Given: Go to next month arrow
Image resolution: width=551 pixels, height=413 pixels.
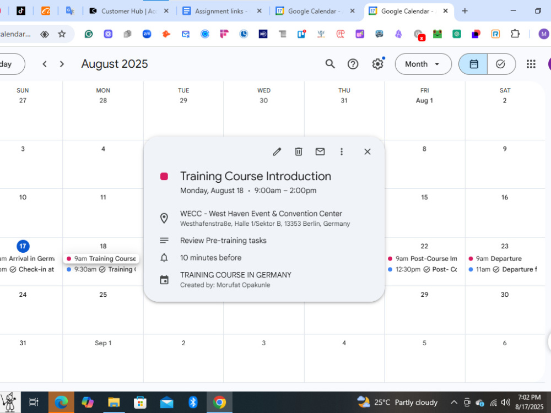Looking at the screenshot, I should tap(62, 64).
